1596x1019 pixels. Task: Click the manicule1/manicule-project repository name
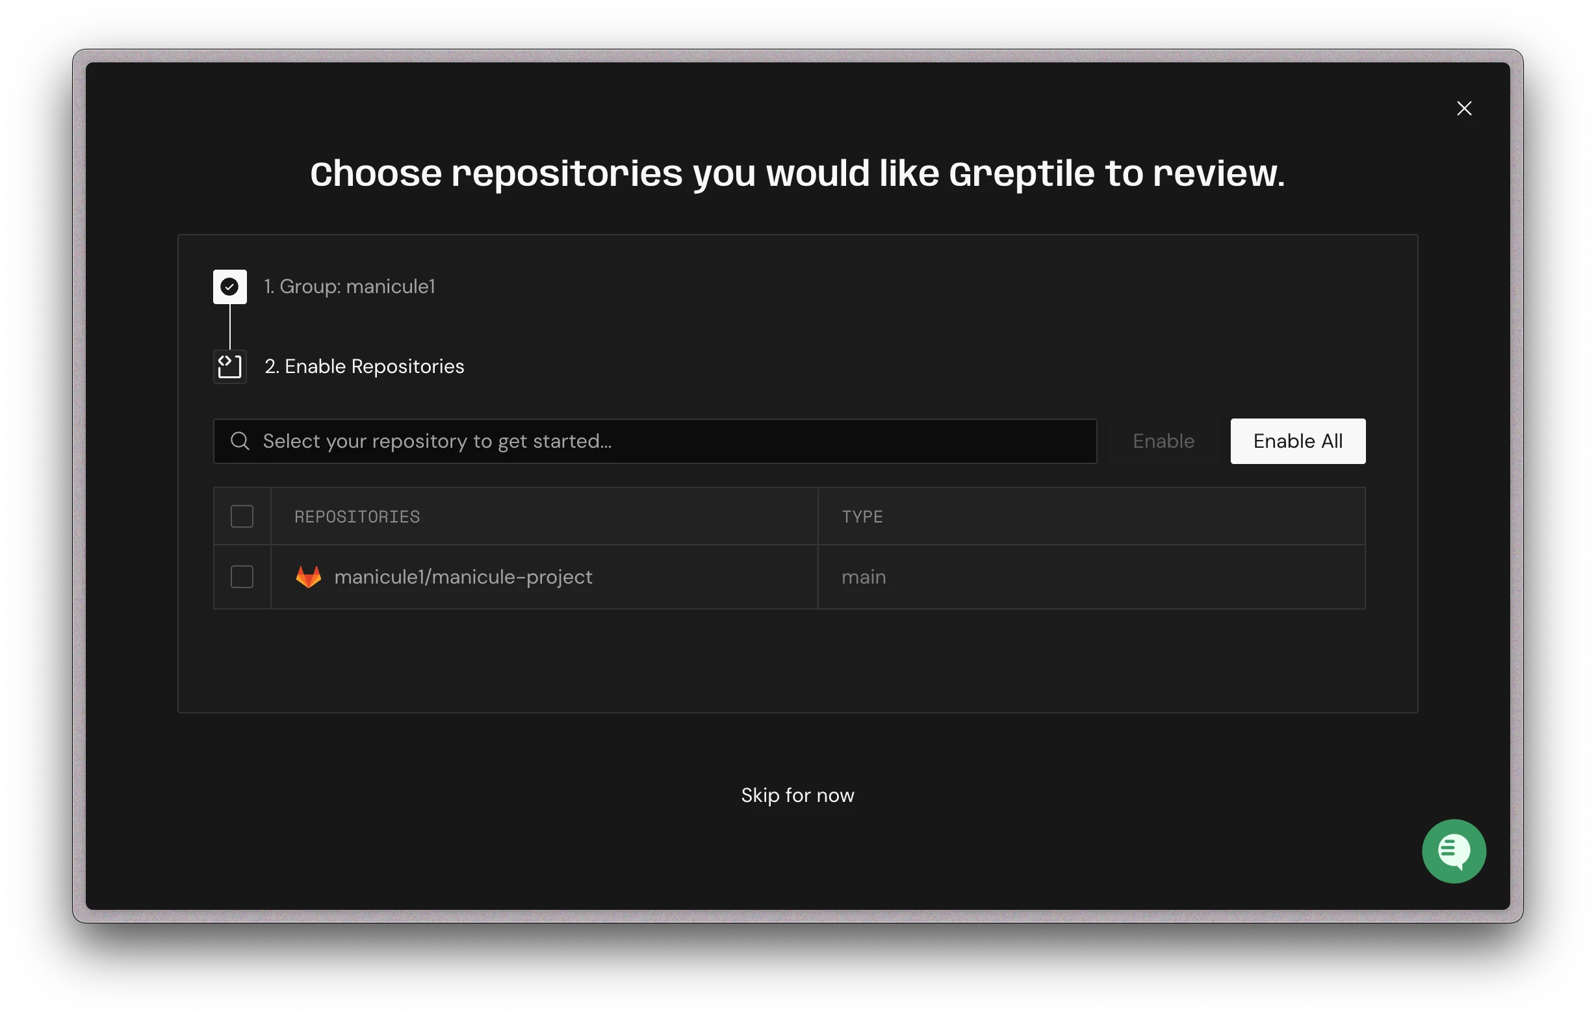pyautogui.click(x=463, y=577)
